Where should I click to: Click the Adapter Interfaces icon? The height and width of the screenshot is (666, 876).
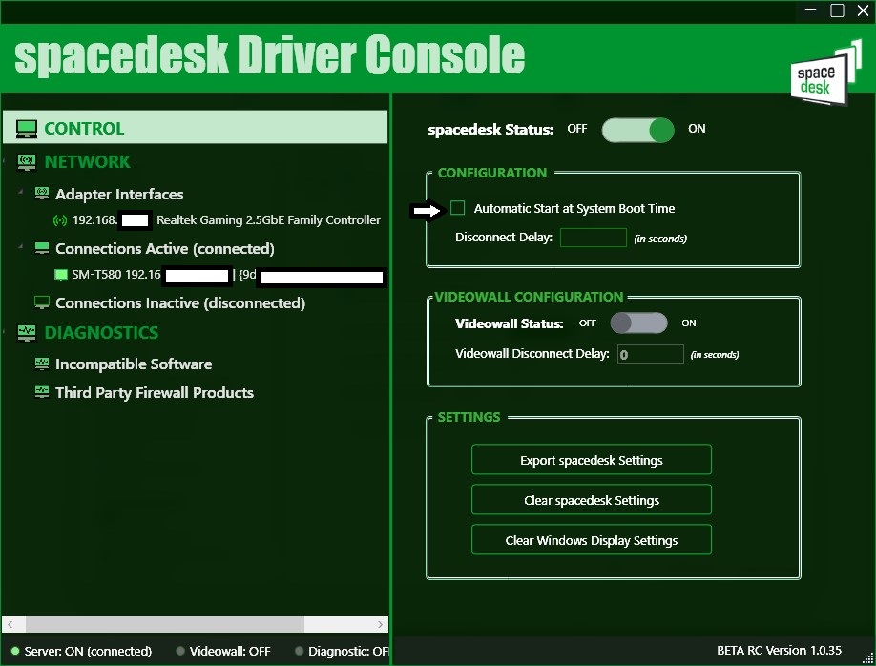pos(42,194)
